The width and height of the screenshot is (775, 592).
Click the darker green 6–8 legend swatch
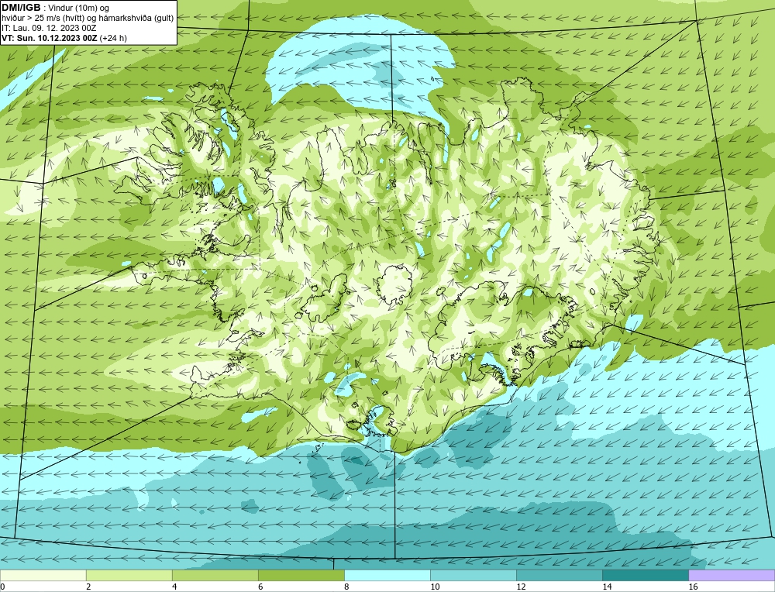pos(301,575)
